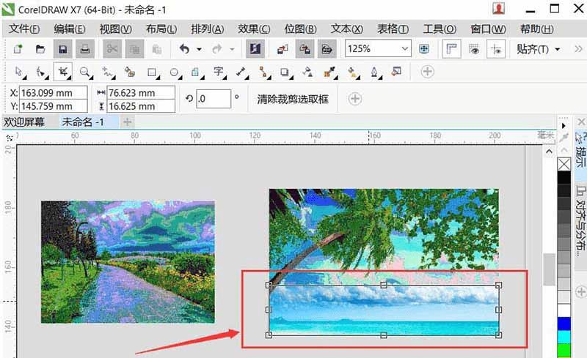Viewport: 587px width, 358px height.
Task: Import a file using import icon
Action: [x=282, y=49]
